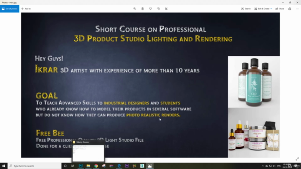Zoom with the magnifier icon in Photos toolbar
This screenshot has width=301, height=169.
tap(135, 9)
